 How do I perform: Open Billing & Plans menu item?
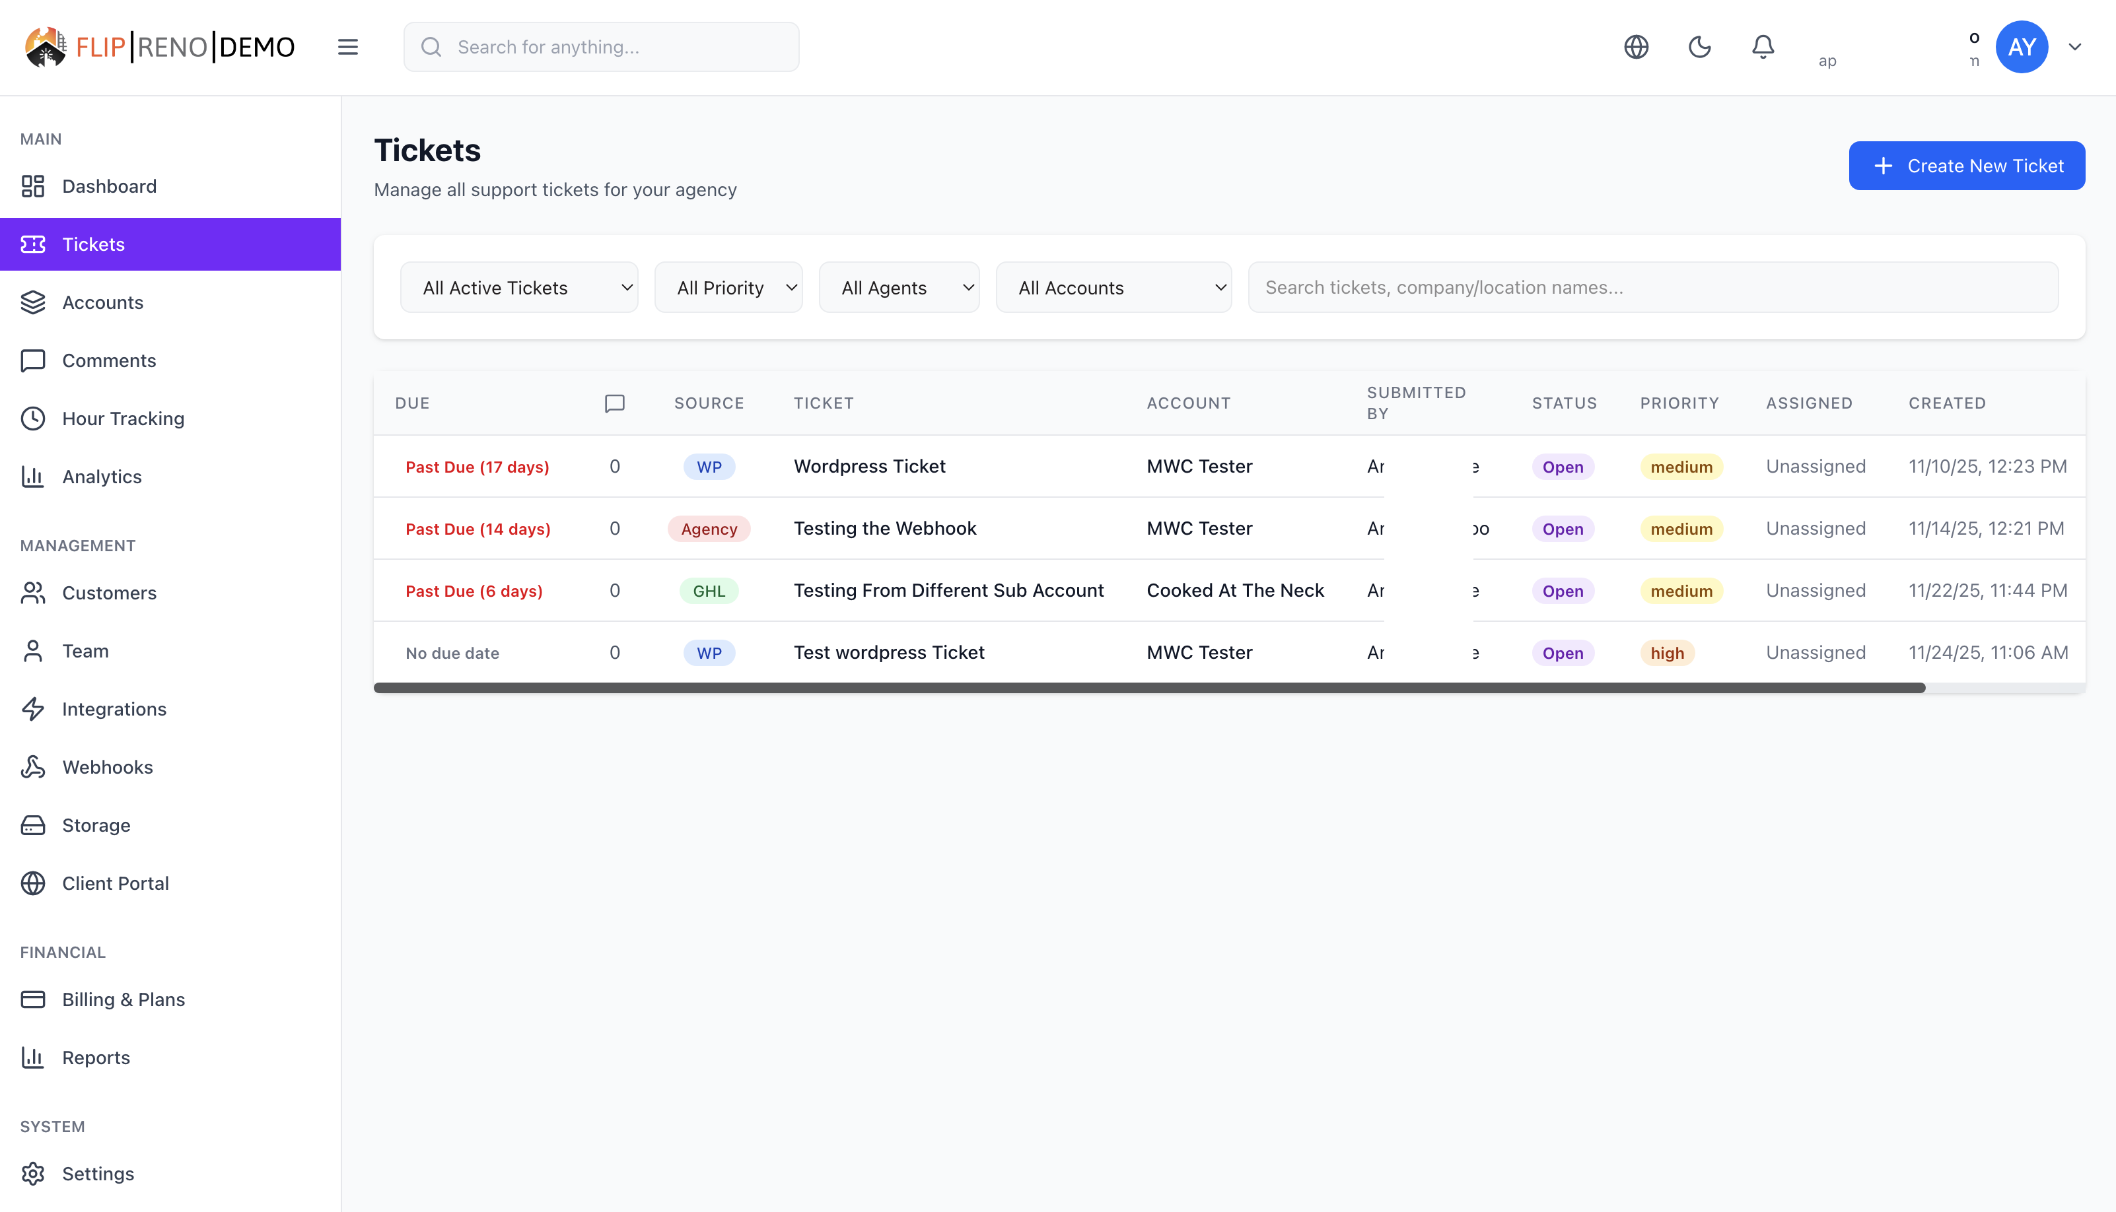[123, 999]
